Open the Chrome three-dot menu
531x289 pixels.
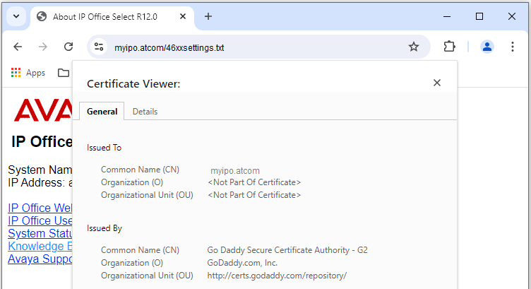pos(513,47)
